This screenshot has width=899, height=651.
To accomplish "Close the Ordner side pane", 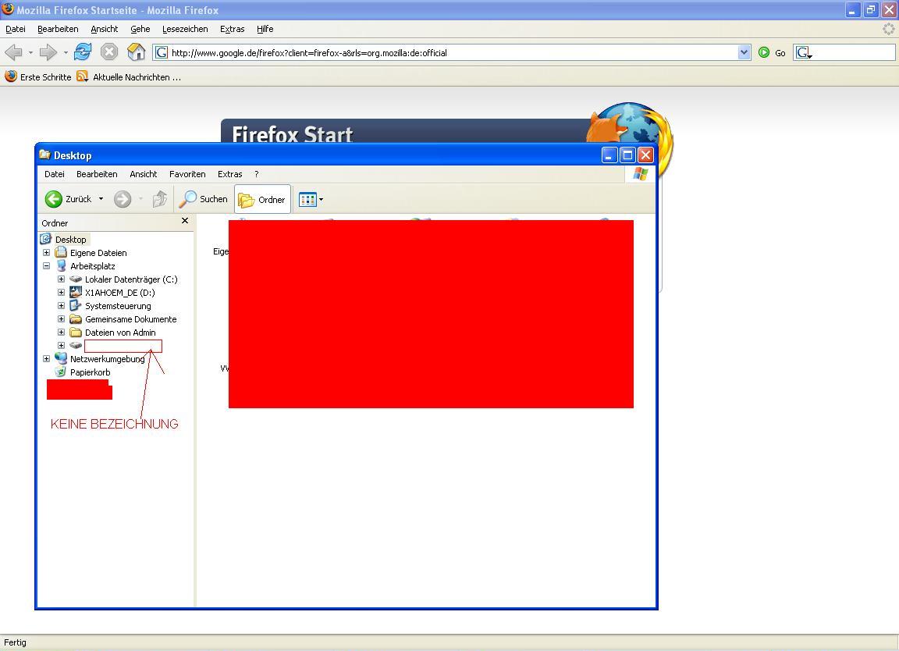I will click(185, 221).
